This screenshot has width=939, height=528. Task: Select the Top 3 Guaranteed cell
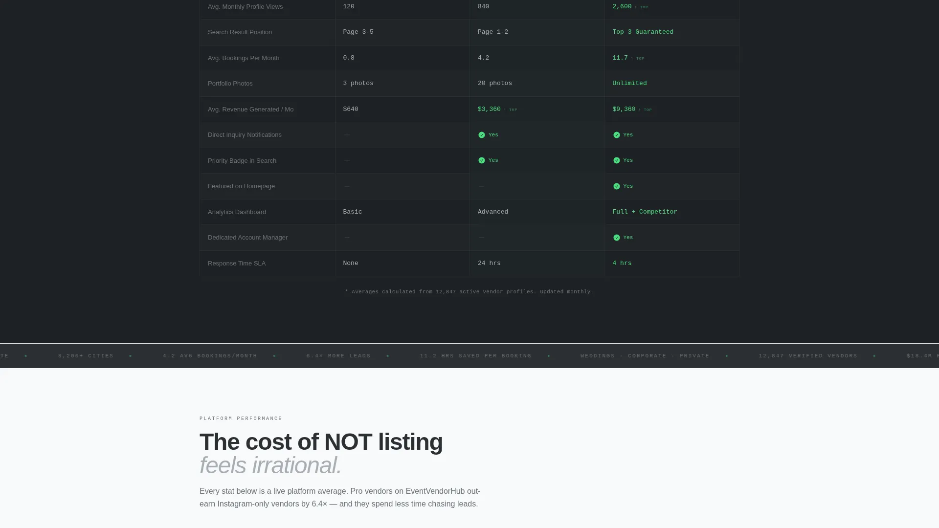point(671,32)
